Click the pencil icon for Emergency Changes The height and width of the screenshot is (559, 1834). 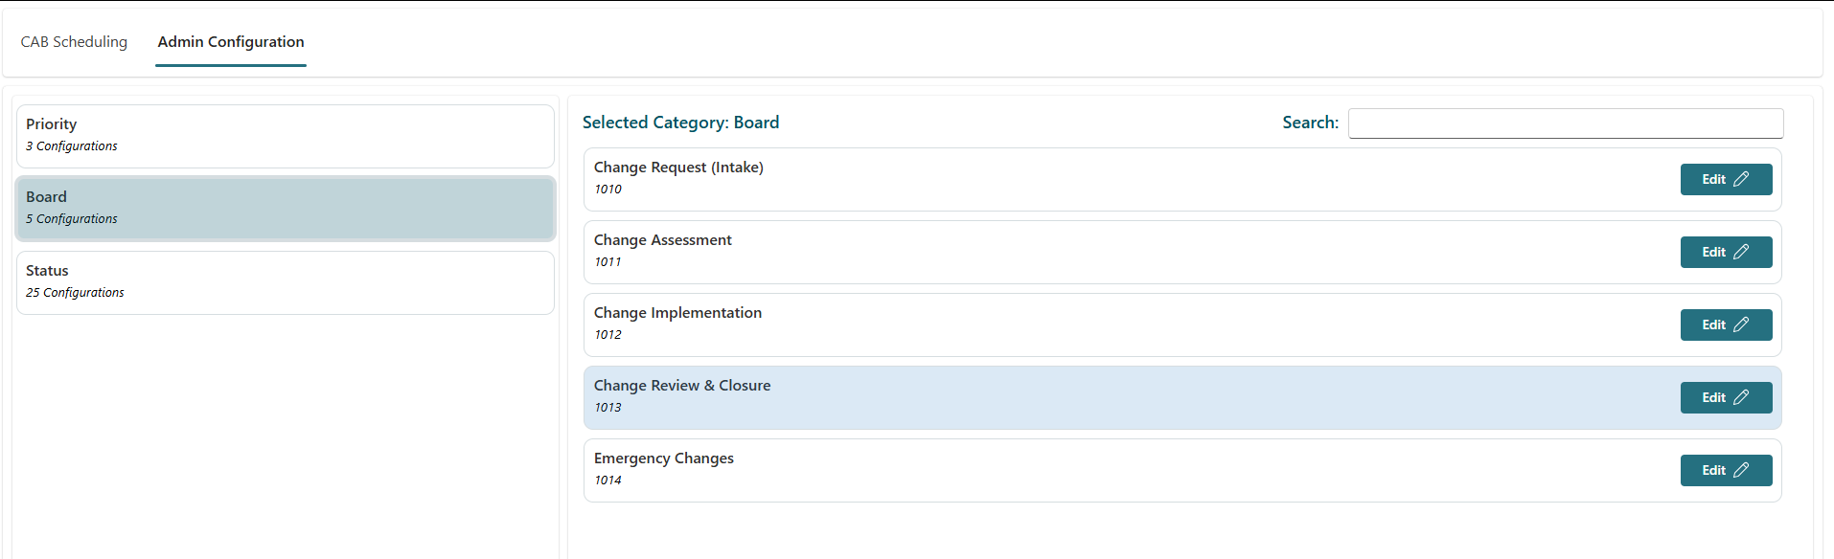click(x=1741, y=470)
